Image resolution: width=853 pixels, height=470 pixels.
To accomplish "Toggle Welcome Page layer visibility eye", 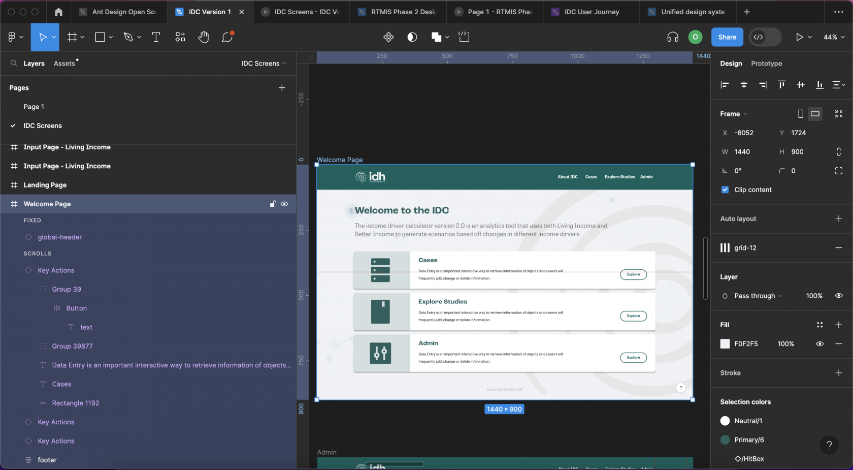I will coord(284,204).
